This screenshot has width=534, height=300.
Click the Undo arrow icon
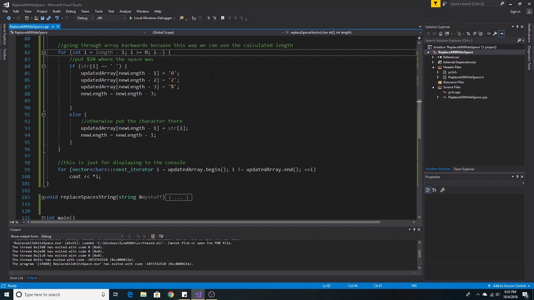click(x=56, y=18)
